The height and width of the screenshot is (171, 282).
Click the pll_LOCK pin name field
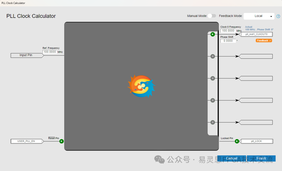click(x=256, y=141)
